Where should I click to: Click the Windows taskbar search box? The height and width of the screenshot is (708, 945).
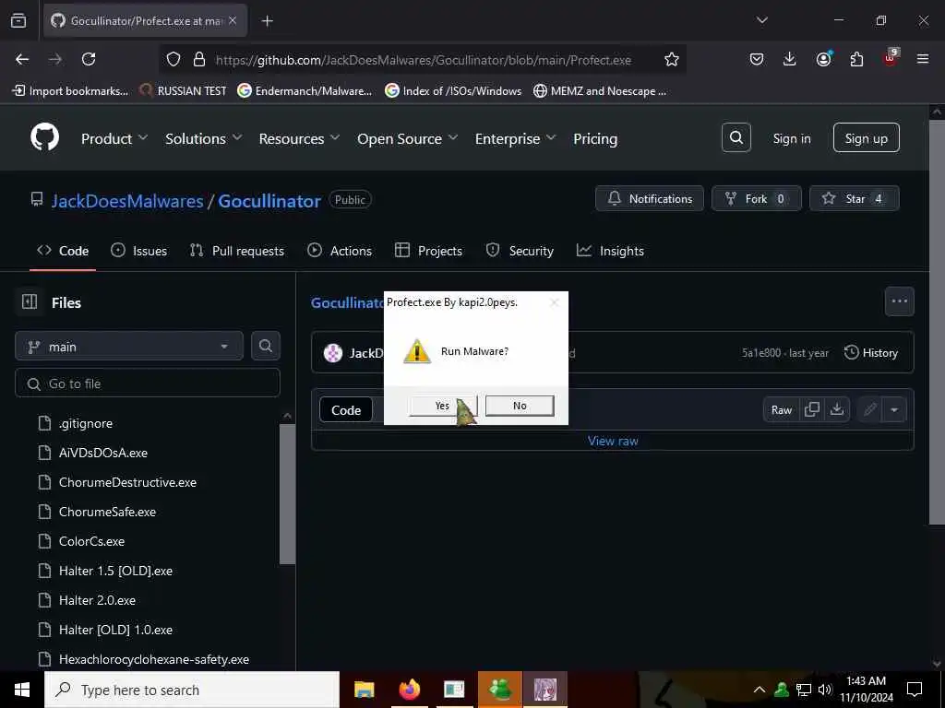coord(192,690)
